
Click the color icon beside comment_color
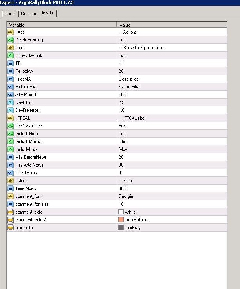(11, 212)
